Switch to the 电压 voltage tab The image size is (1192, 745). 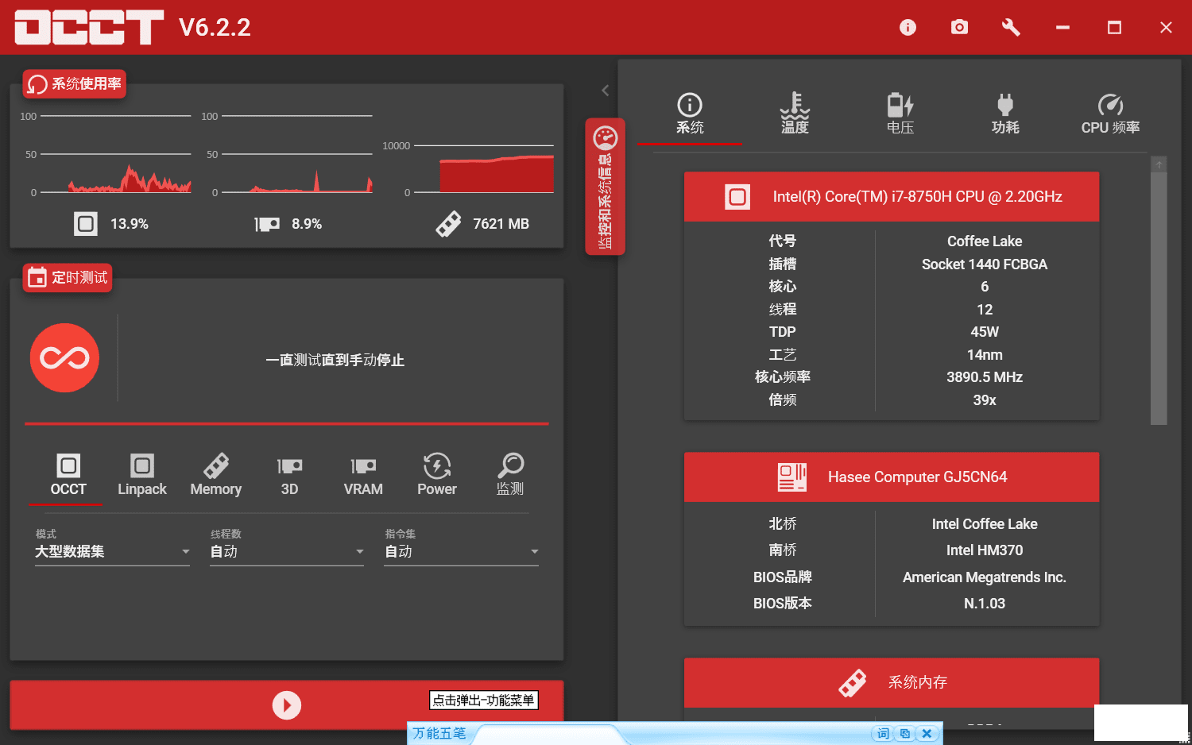click(900, 114)
